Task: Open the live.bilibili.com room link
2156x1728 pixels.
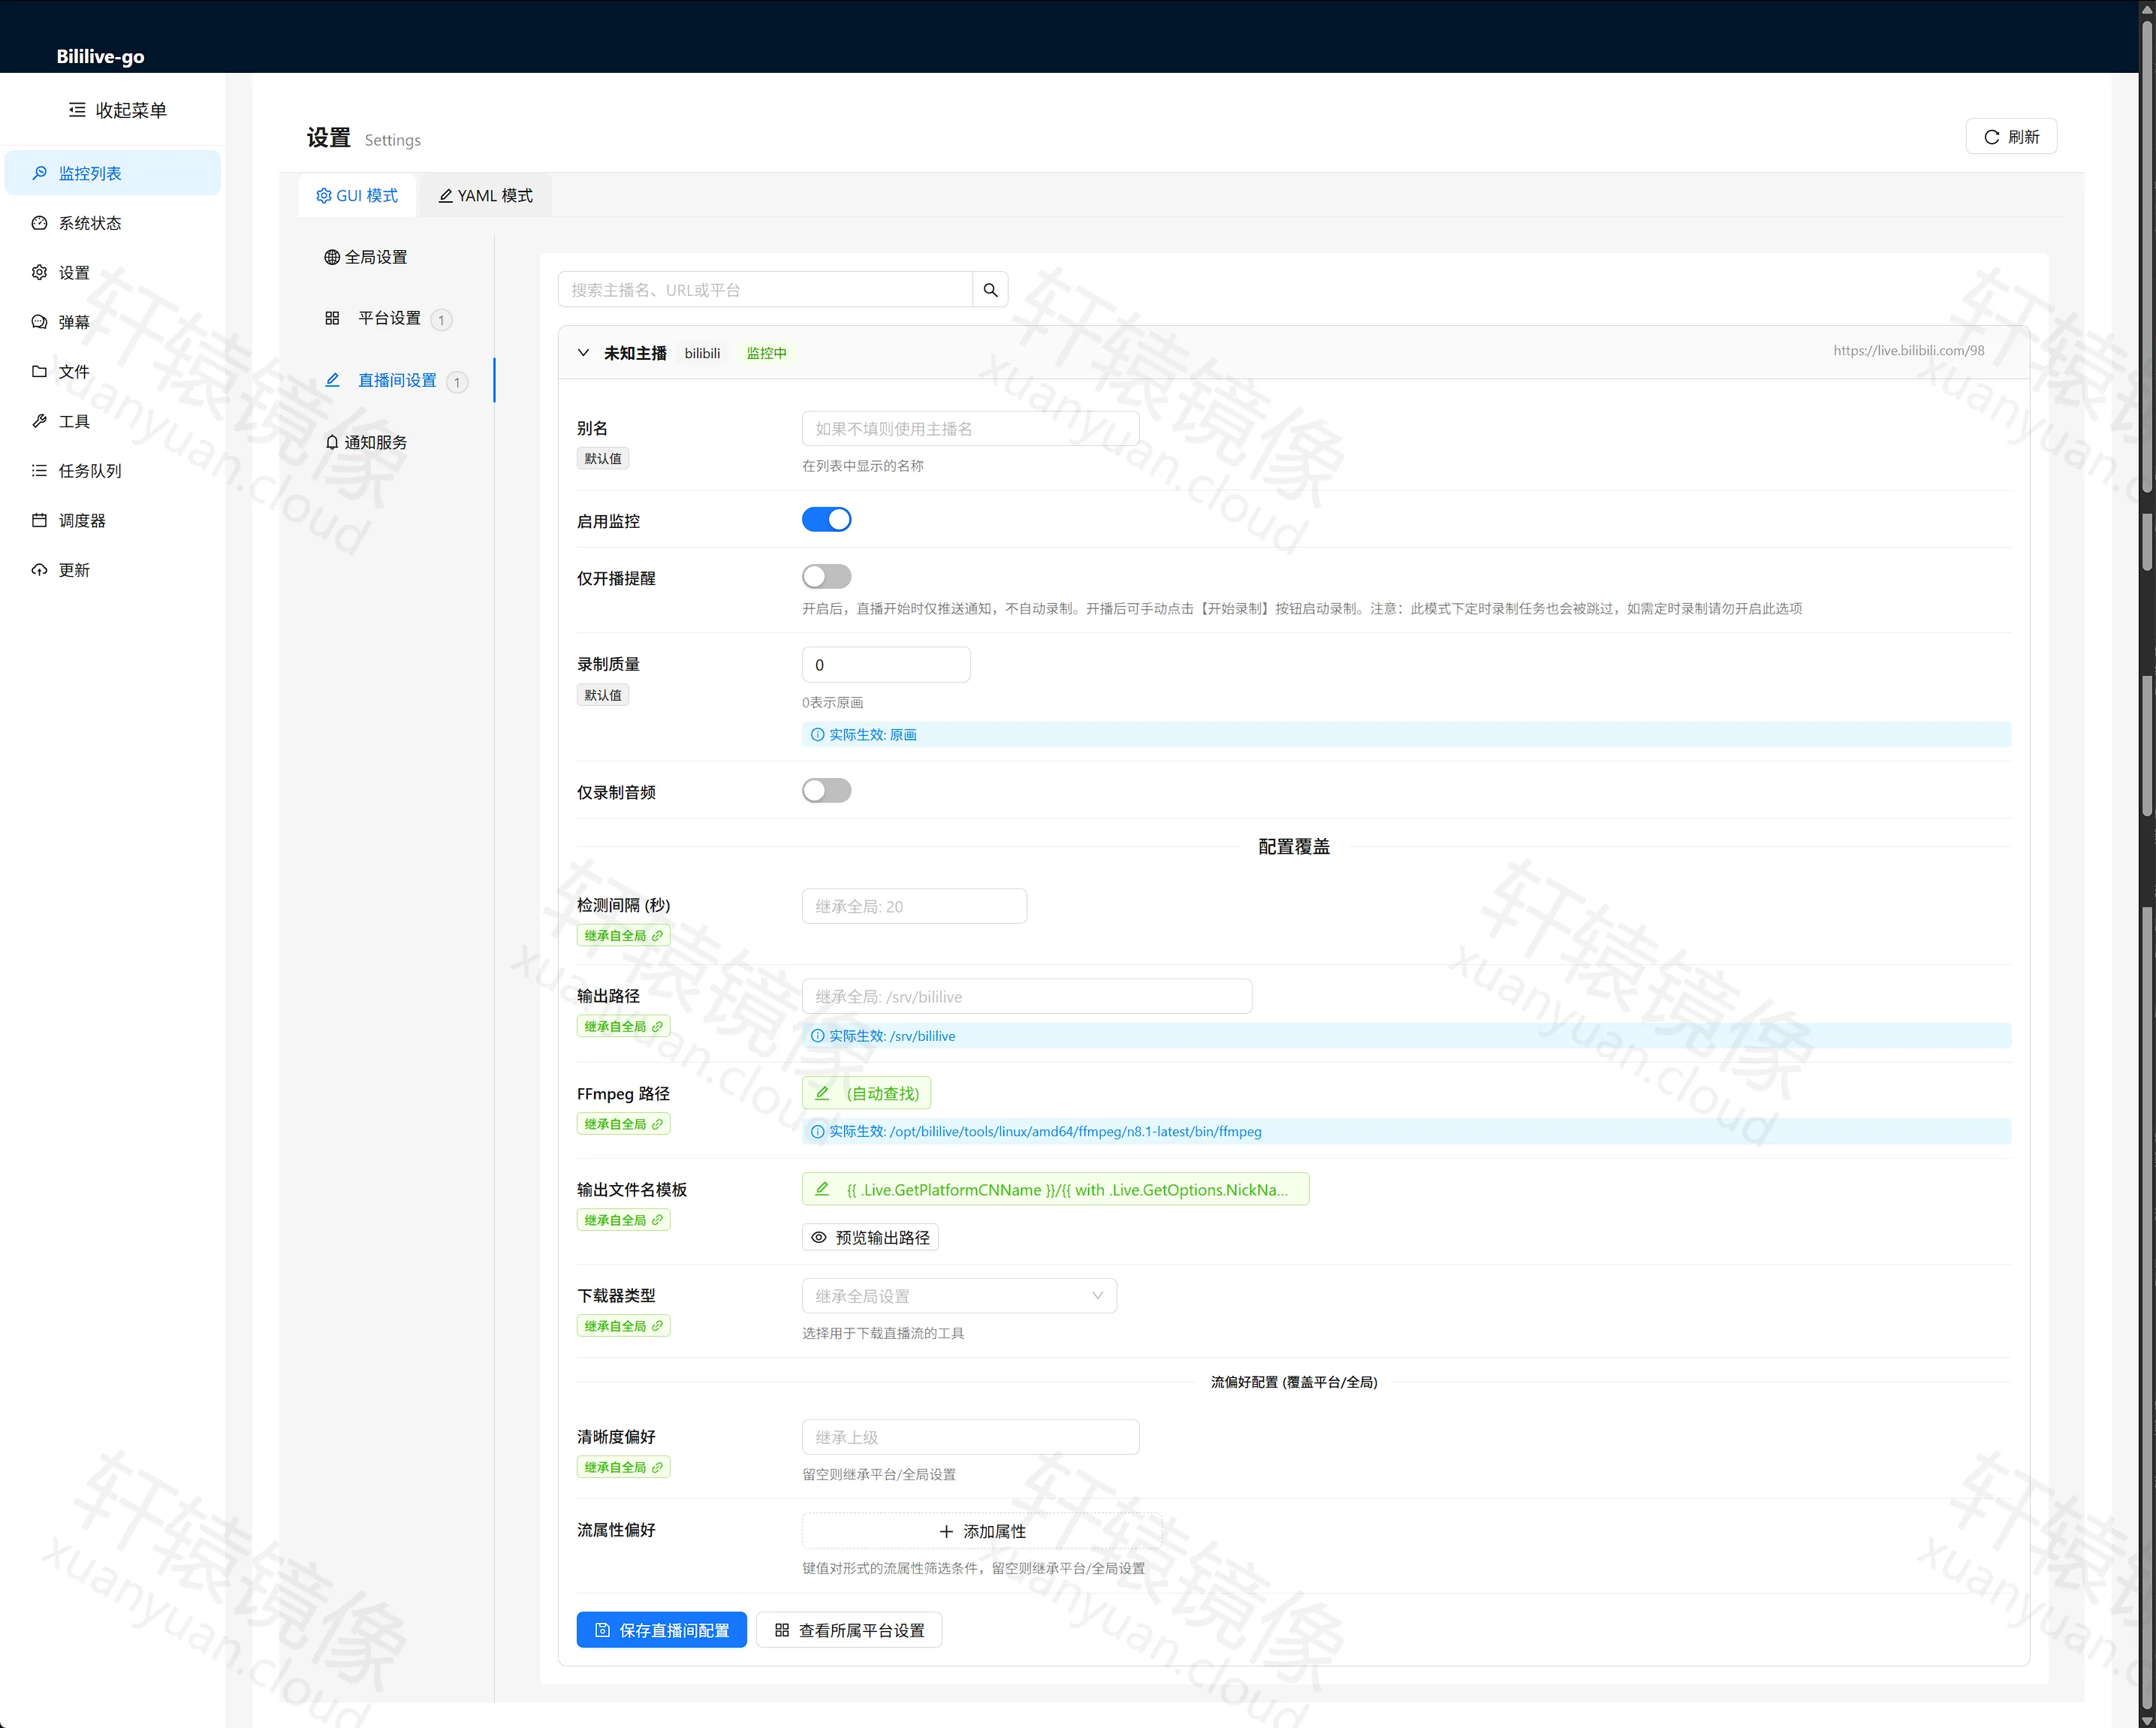Action: tap(1908, 350)
